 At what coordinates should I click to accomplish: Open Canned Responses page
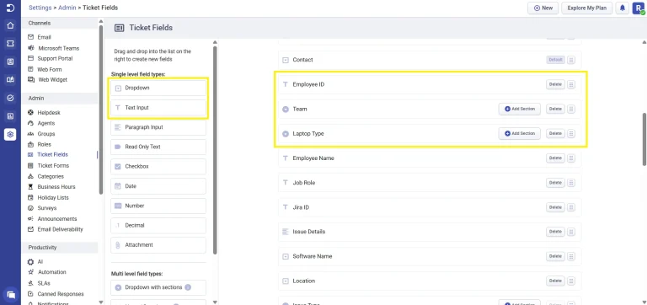[61, 294]
